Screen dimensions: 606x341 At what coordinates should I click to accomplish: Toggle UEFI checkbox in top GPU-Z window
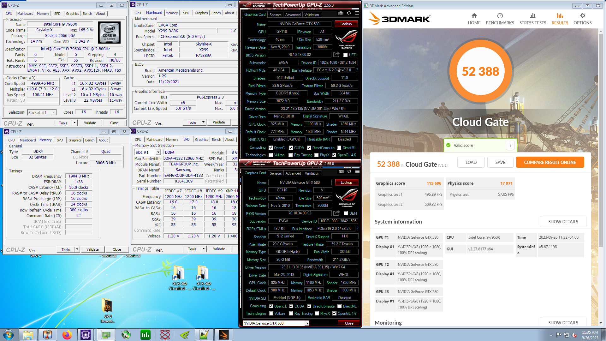(x=345, y=55)
